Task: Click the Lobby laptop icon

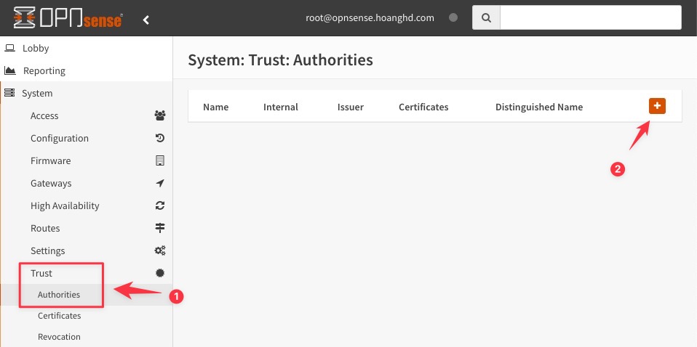Action: [x=9, y=47]
